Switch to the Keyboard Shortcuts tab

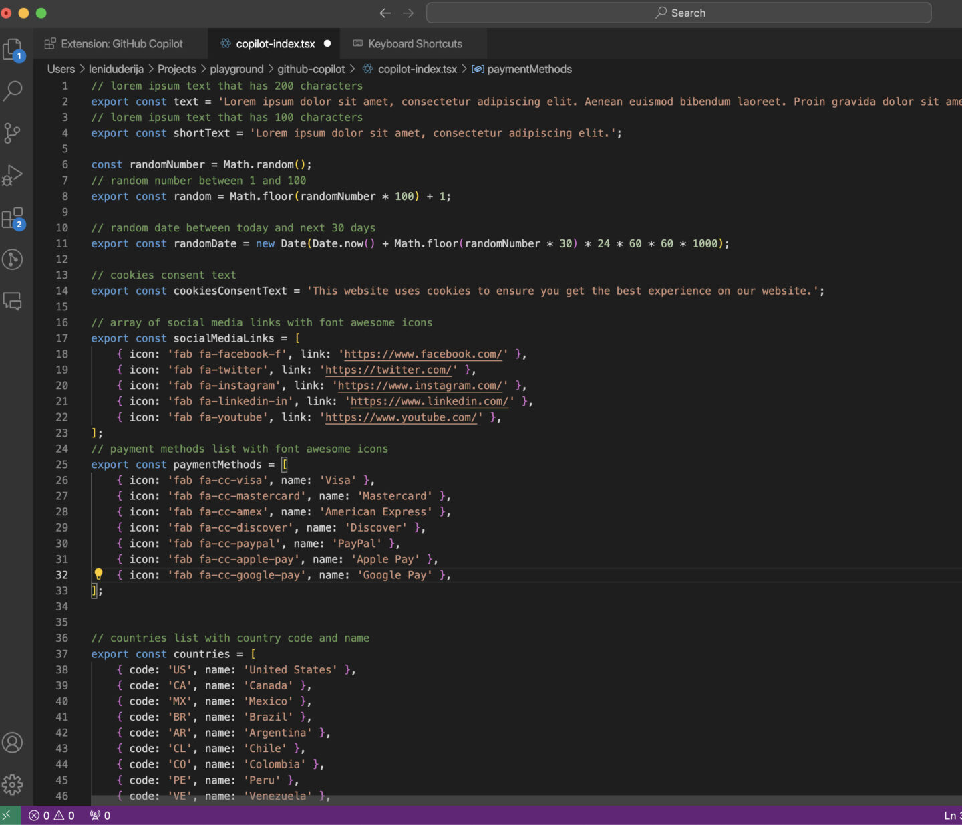414,43
